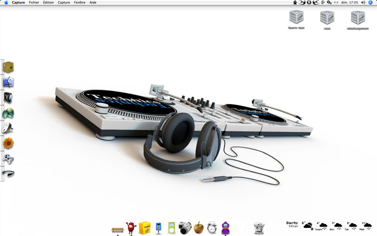This screenshot has height=236, width=377.
Task: Click the wooden bench dock icon
Action: (117, 230)
